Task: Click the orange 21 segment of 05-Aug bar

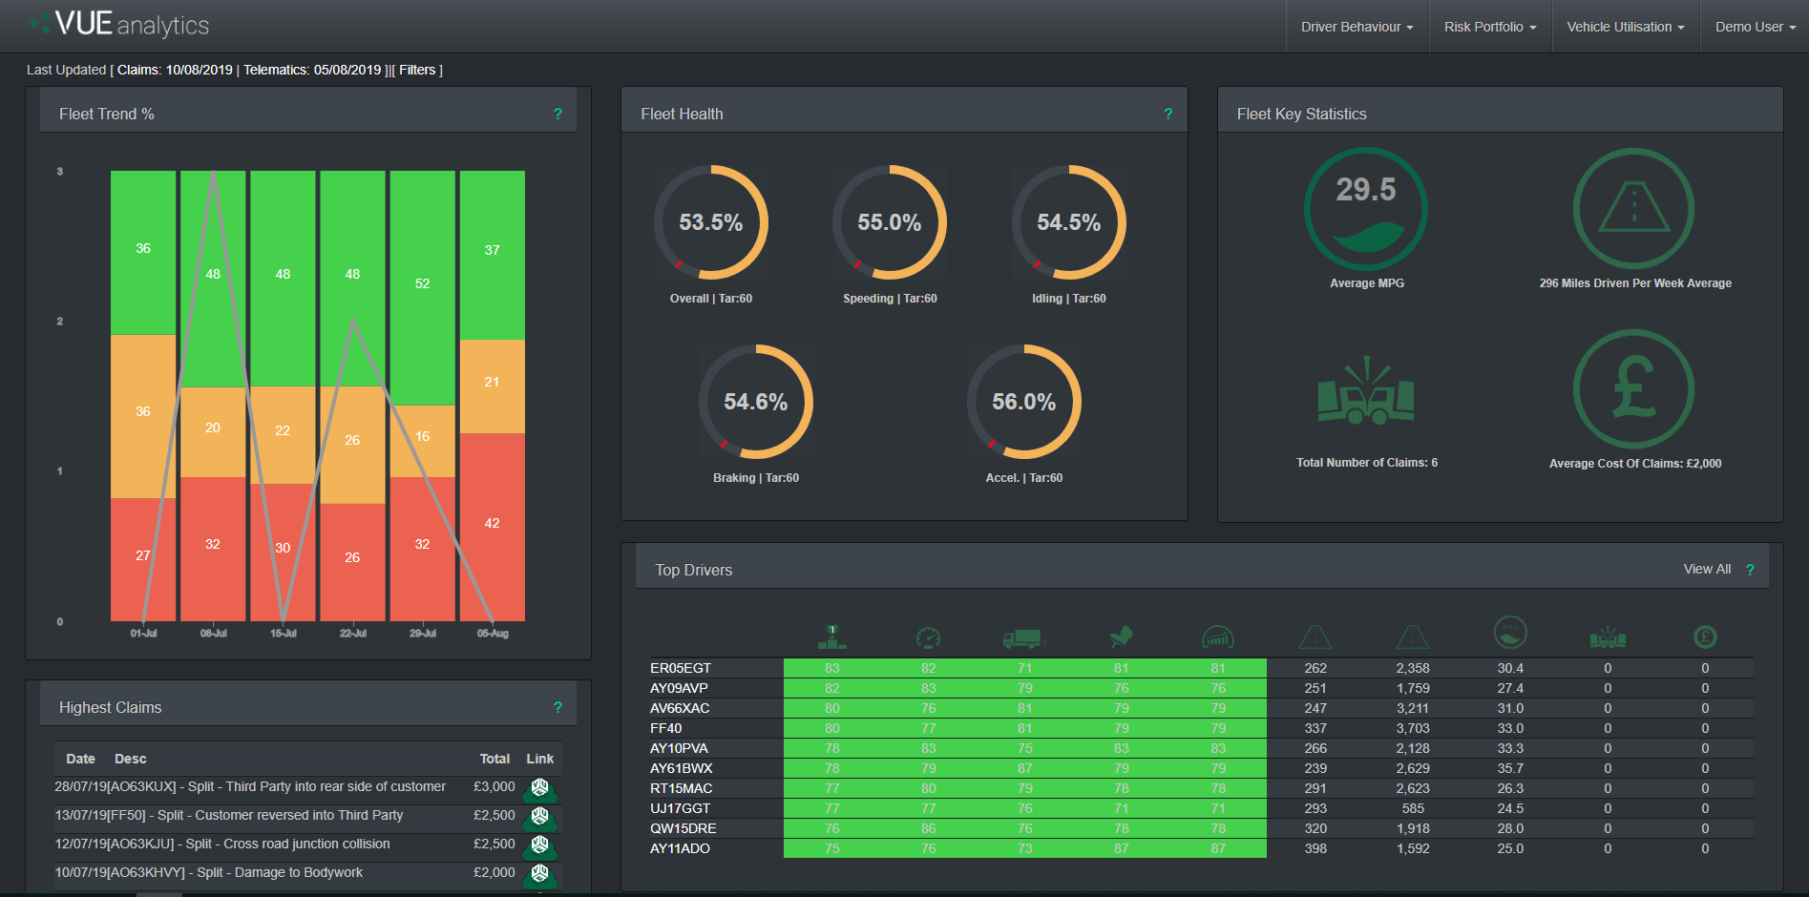Action: (x=493, y=386)
